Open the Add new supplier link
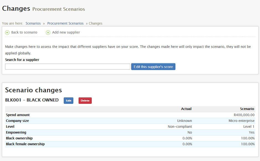Screen dimensions: 260x161 coord(66,32)
